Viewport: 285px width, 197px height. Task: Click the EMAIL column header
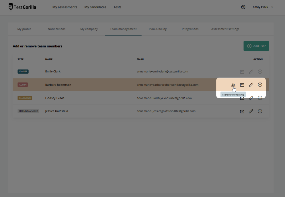[x=140, y=59]
